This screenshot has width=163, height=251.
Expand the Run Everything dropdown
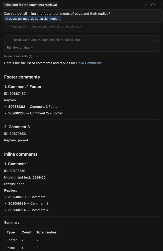click(20, 47)
